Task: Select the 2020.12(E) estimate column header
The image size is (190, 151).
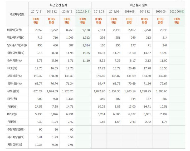Action: tap(83, 12)
